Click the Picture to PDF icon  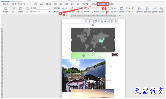point(140,10)
